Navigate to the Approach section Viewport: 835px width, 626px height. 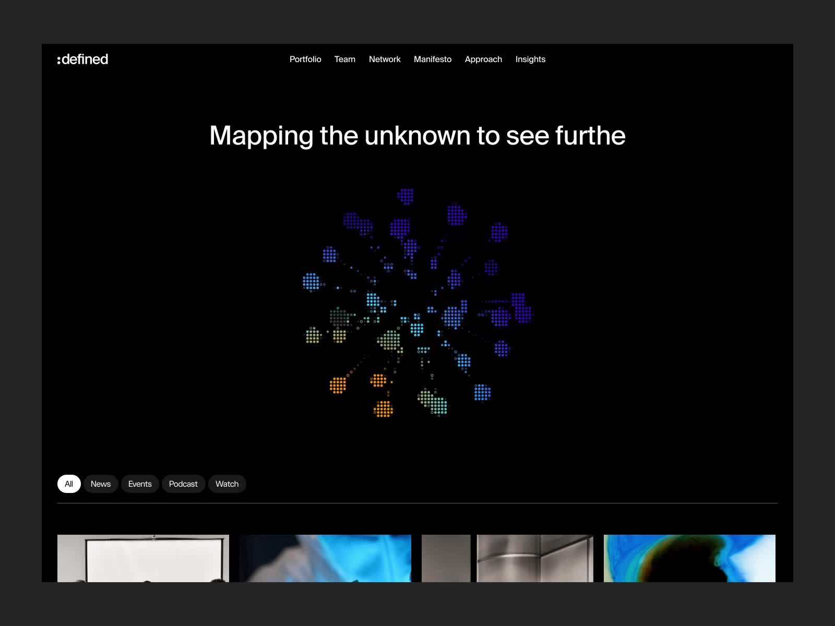[x=483, y=59]
